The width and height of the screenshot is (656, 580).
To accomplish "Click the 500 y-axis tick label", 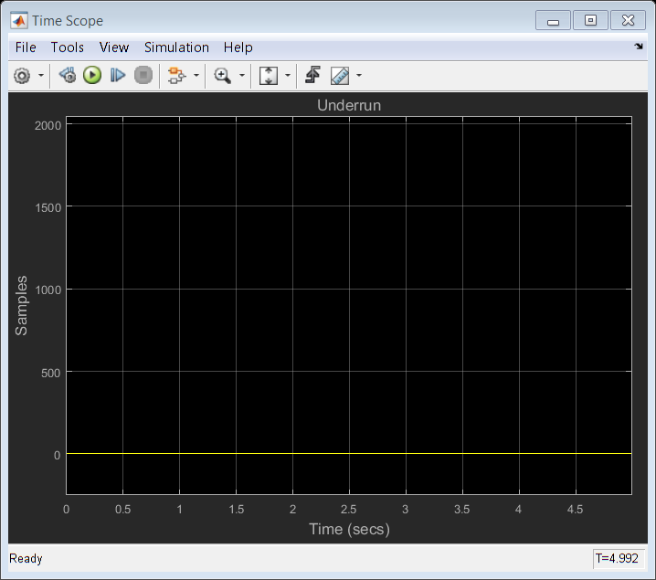I will [x=51, y=373].
